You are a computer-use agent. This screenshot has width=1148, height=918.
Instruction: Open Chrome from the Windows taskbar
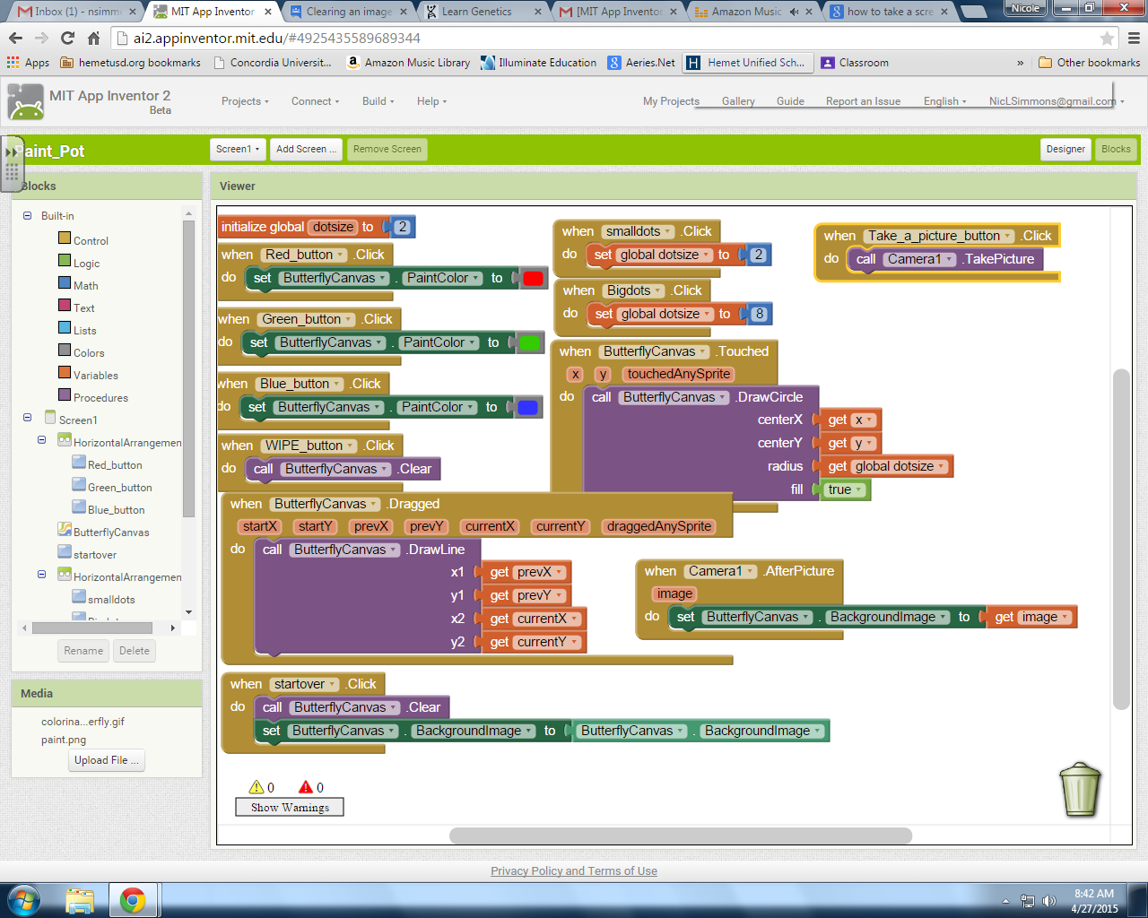tap(133, 899)
